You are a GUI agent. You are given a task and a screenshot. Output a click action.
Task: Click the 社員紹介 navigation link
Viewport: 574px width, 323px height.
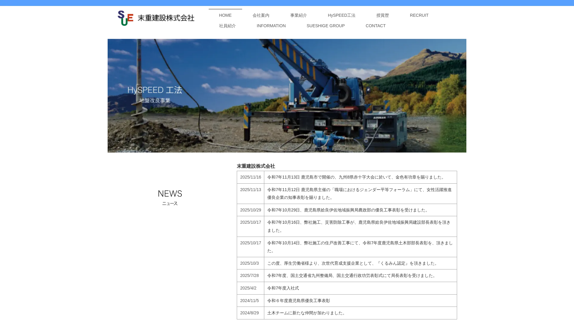pyautogui.click(x=228, y=26)
